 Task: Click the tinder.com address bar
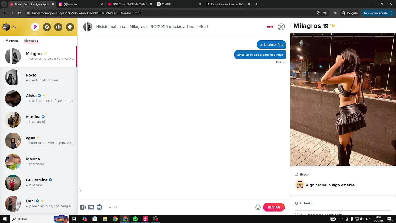click(x=170, y=13)
